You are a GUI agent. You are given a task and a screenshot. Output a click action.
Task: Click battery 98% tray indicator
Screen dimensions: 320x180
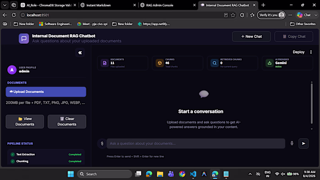click(x=293, y=174)
